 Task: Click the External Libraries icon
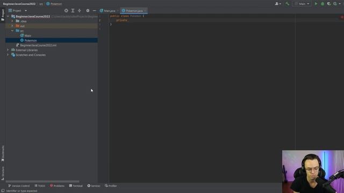[x=13, y=50]
